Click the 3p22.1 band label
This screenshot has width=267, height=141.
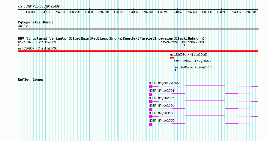[x=23, y=26]
